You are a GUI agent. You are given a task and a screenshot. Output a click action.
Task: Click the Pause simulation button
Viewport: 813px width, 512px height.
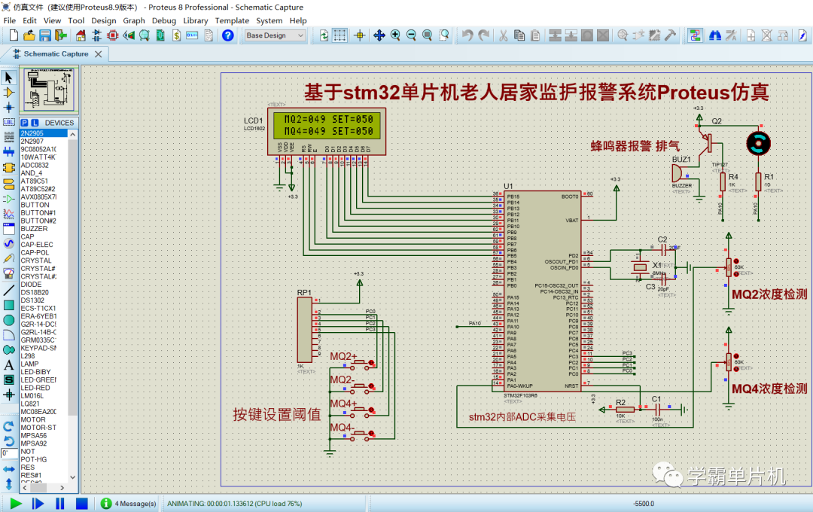click(x=59, y=503)
